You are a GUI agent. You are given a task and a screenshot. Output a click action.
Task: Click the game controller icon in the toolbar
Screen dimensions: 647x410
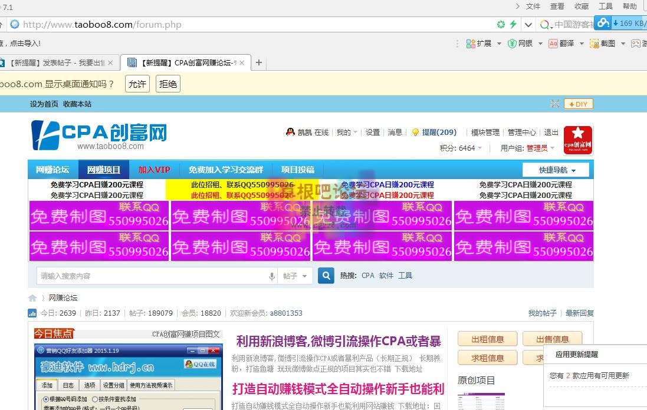(x=637, y=44)
